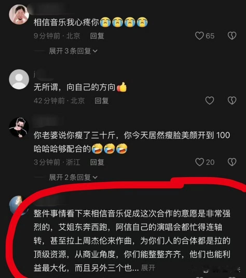Select the 整件事情看下来 comment text
The width and height of the screenshot is (246, 278).
132,241
